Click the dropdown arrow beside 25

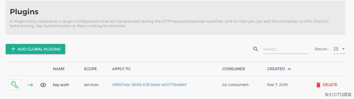coord(343,49)
